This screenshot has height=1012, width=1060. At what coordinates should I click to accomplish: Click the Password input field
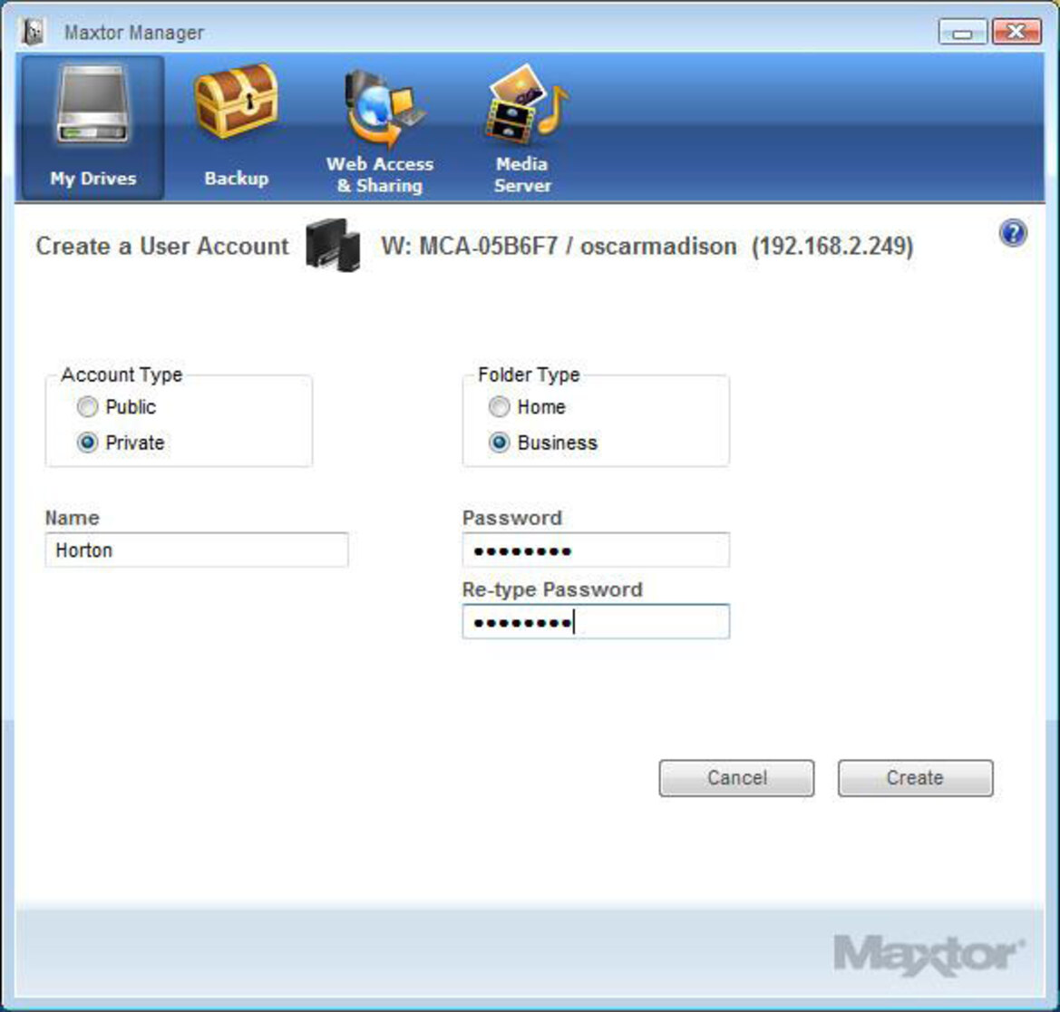596,550
